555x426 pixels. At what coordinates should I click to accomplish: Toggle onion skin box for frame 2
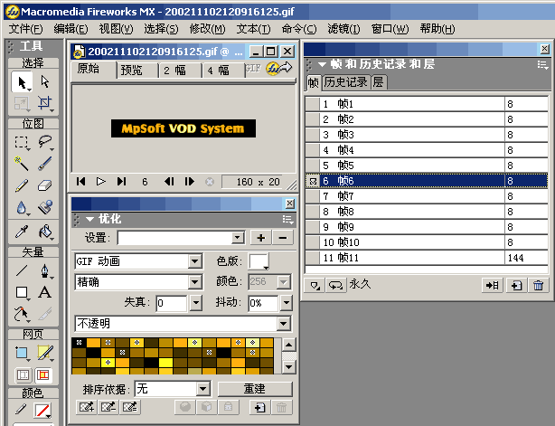(x=313, y=119)
